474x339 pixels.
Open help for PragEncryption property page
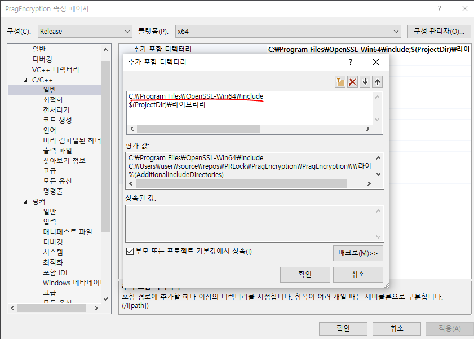click(440, 8)
